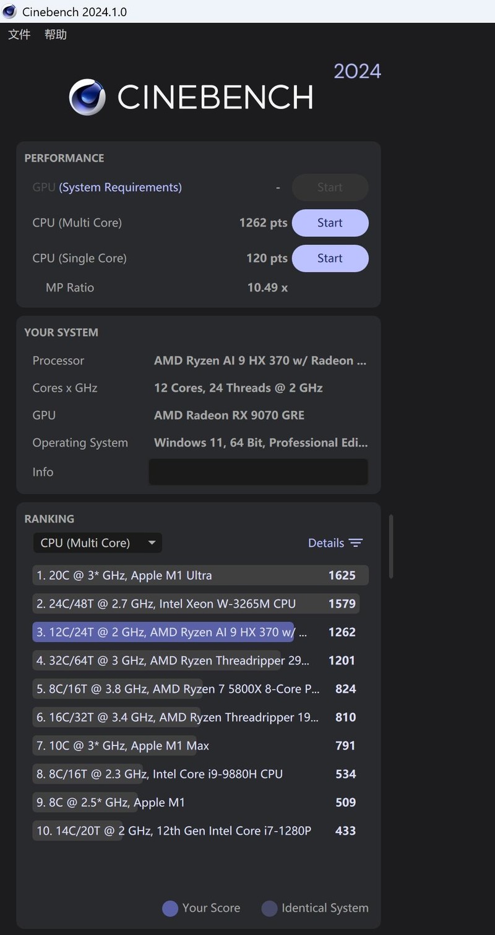The width and height of the screenshot is (495, 935).
Task: Open the ranking category selector
Action: coord(97,543)
